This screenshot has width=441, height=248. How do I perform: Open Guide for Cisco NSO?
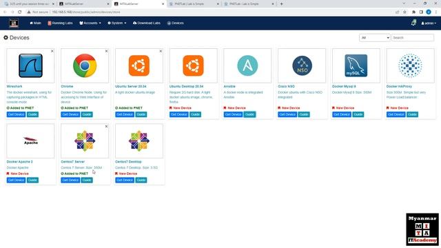coord(304,114)
